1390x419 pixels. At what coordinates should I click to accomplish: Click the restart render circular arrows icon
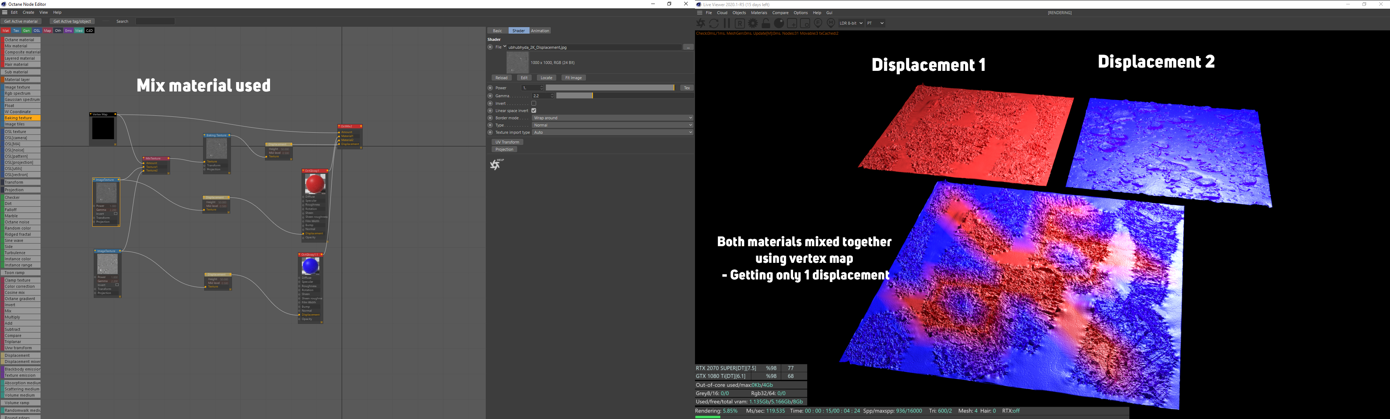coord(714,23)
